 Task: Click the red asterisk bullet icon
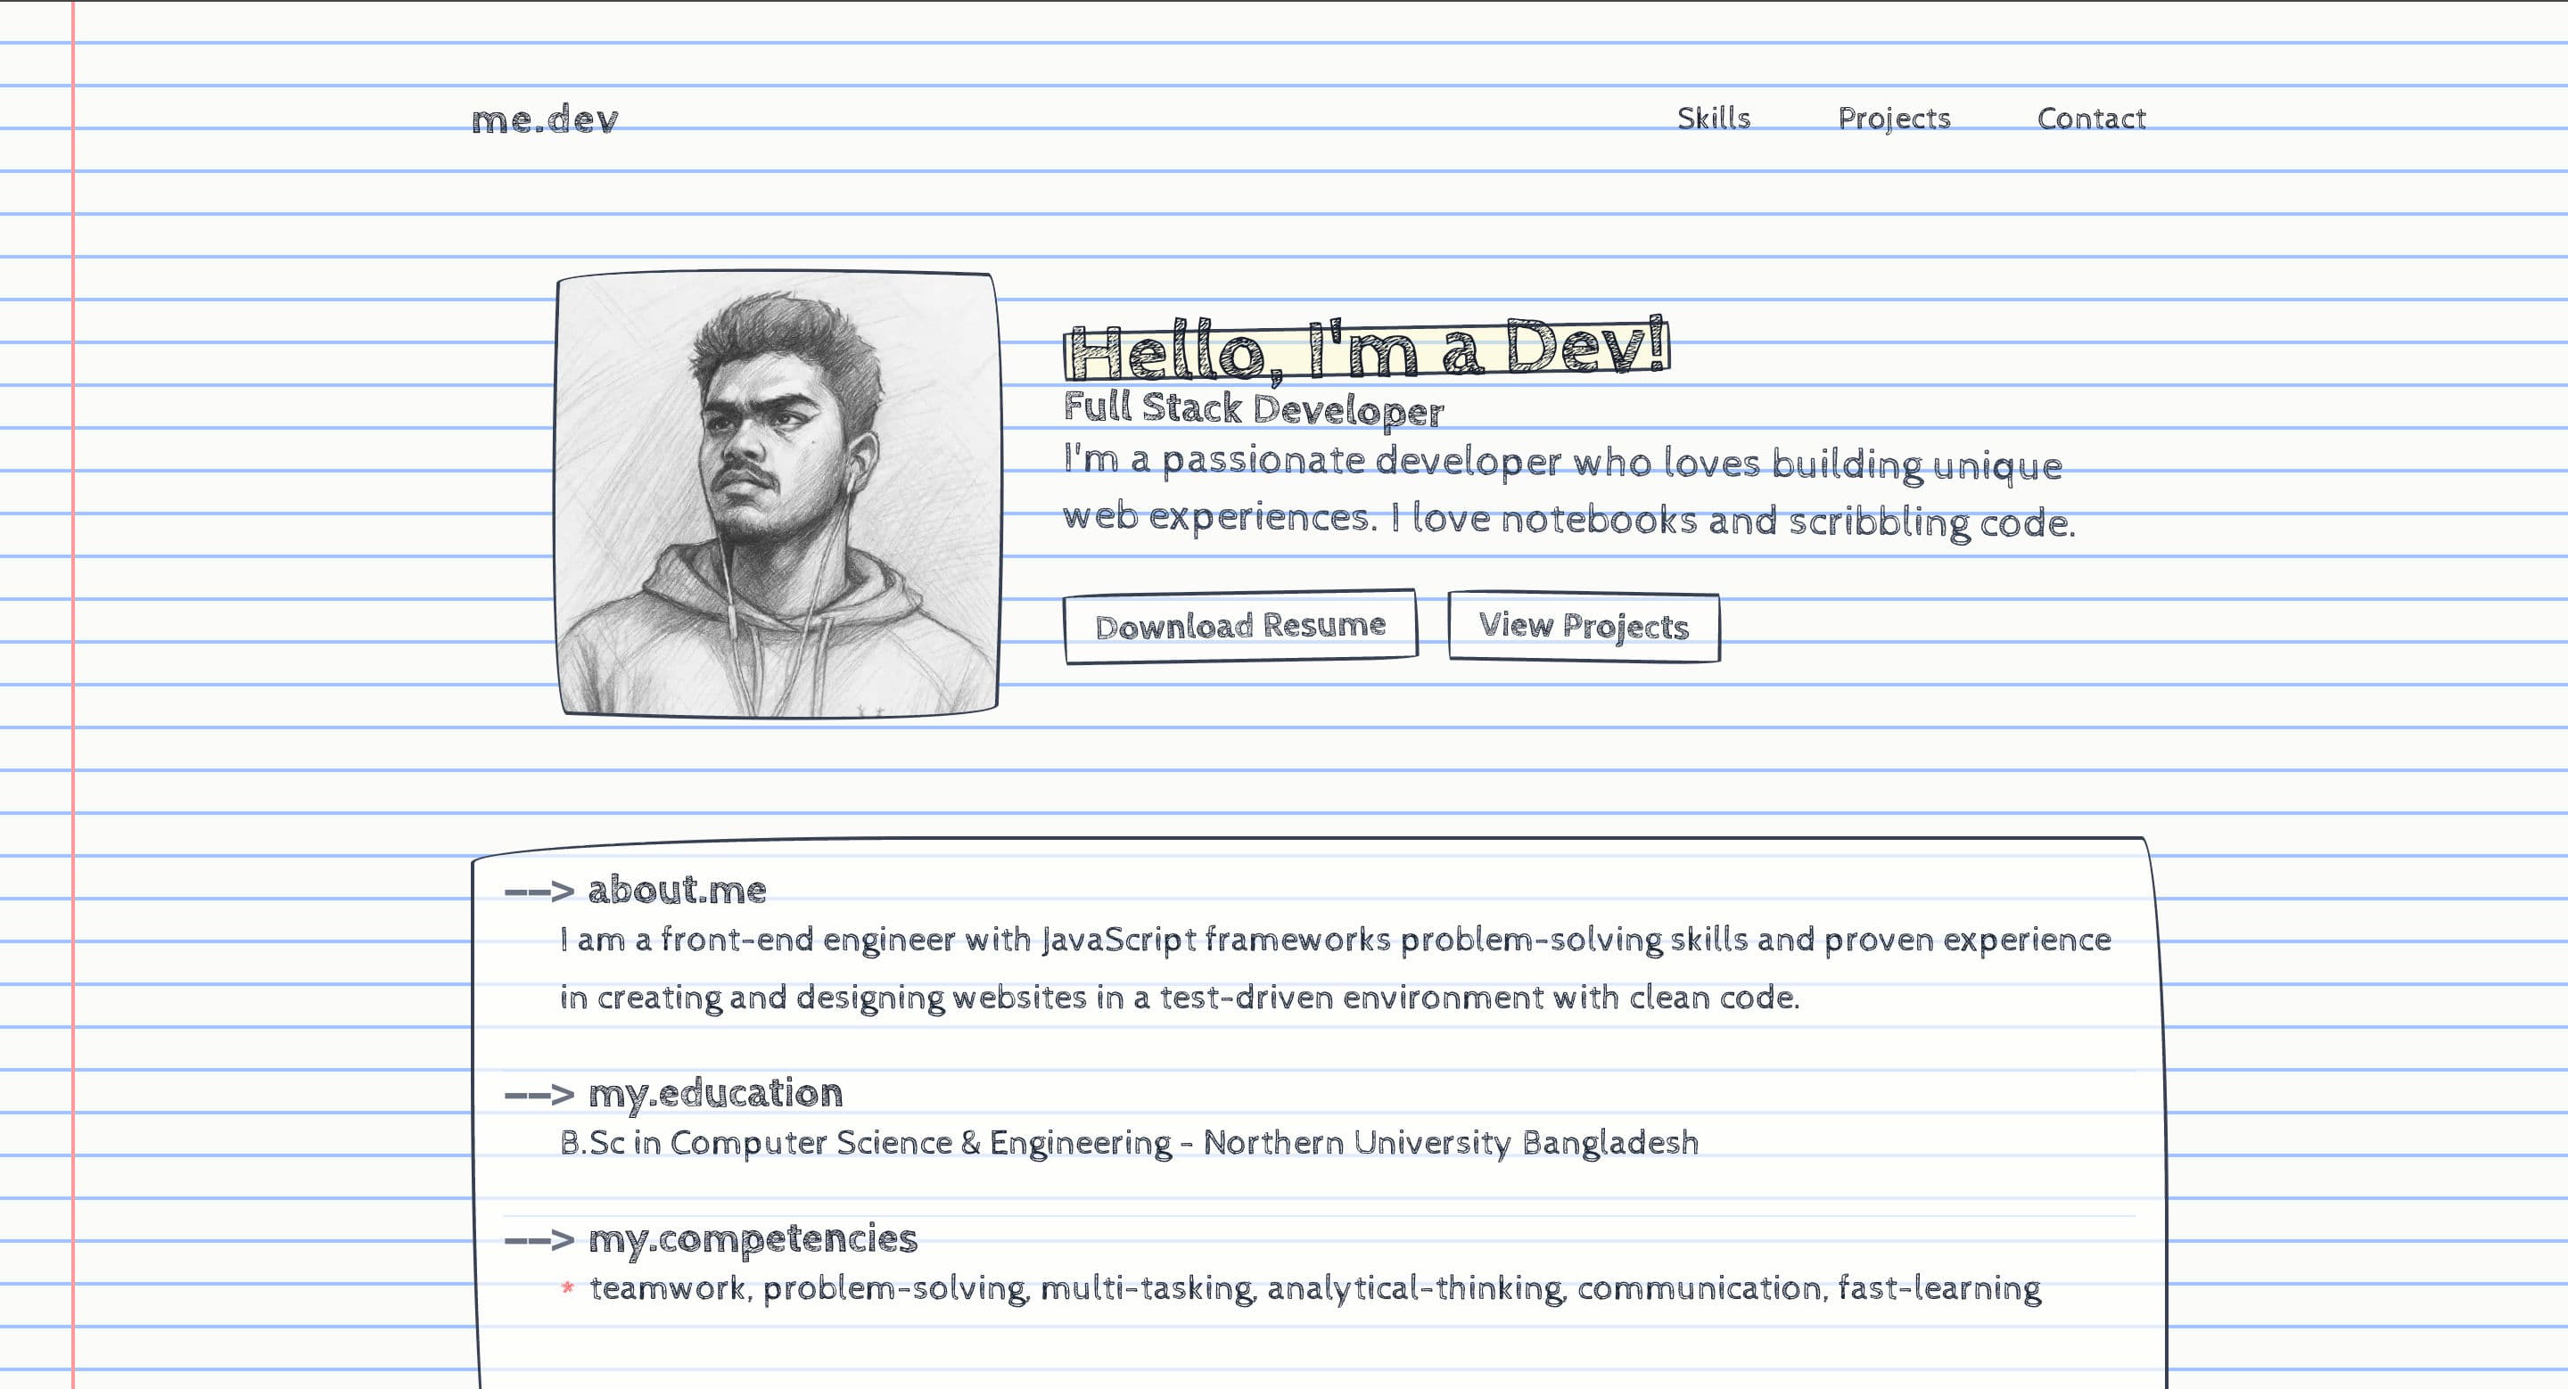click(567, 1288)
